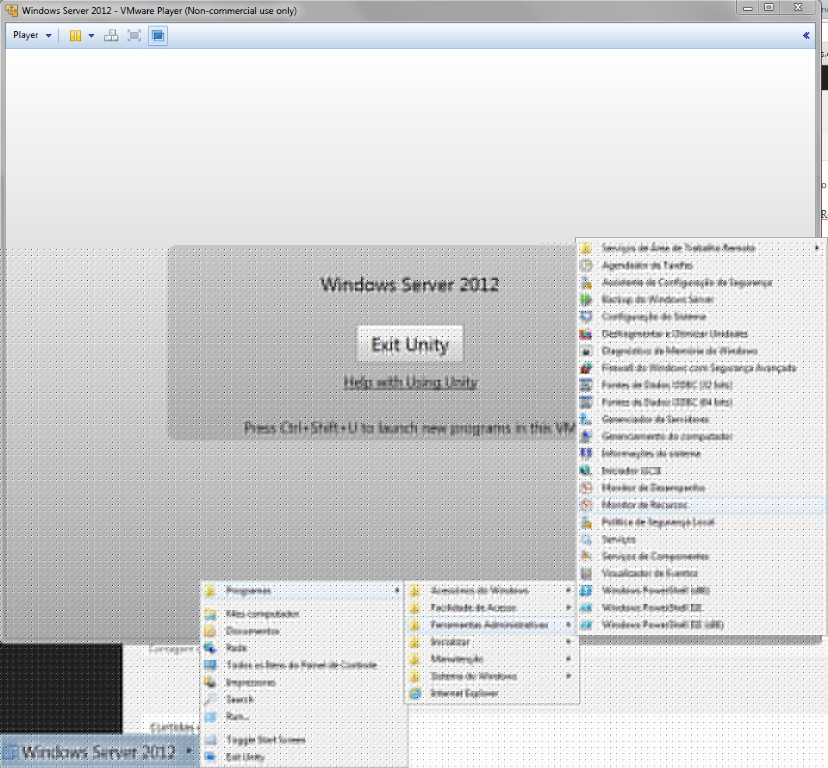Open Monitor de Desempenho
Viewport: 828px width, 768px height.
[700, 487]
